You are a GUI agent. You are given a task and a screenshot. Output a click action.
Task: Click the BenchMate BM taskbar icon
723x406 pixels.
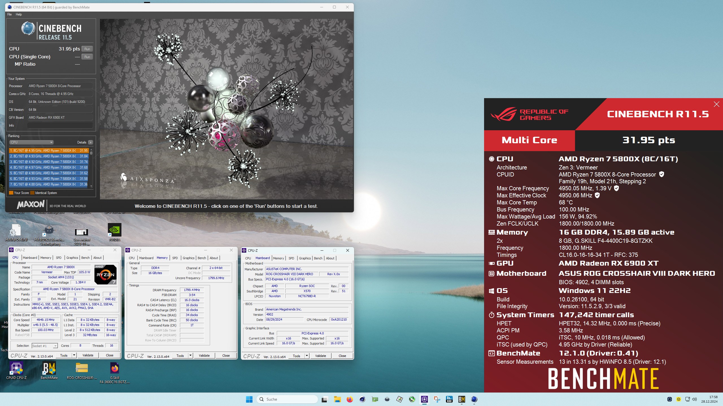coord(462,399)
